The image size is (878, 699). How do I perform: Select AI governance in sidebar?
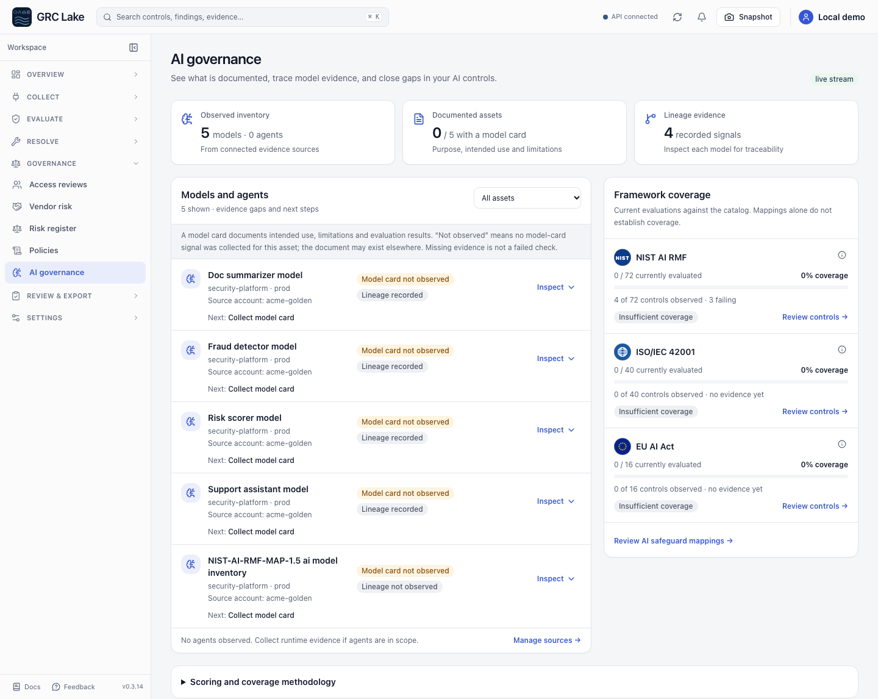point(75,273)
